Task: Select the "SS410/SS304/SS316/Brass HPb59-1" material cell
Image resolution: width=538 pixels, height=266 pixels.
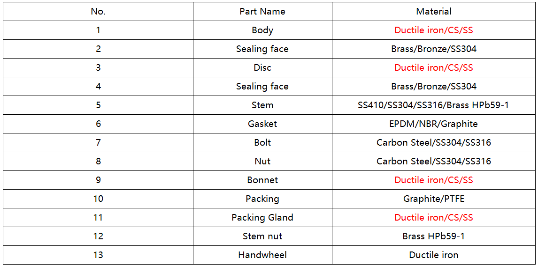Action: tap(434, 105)
